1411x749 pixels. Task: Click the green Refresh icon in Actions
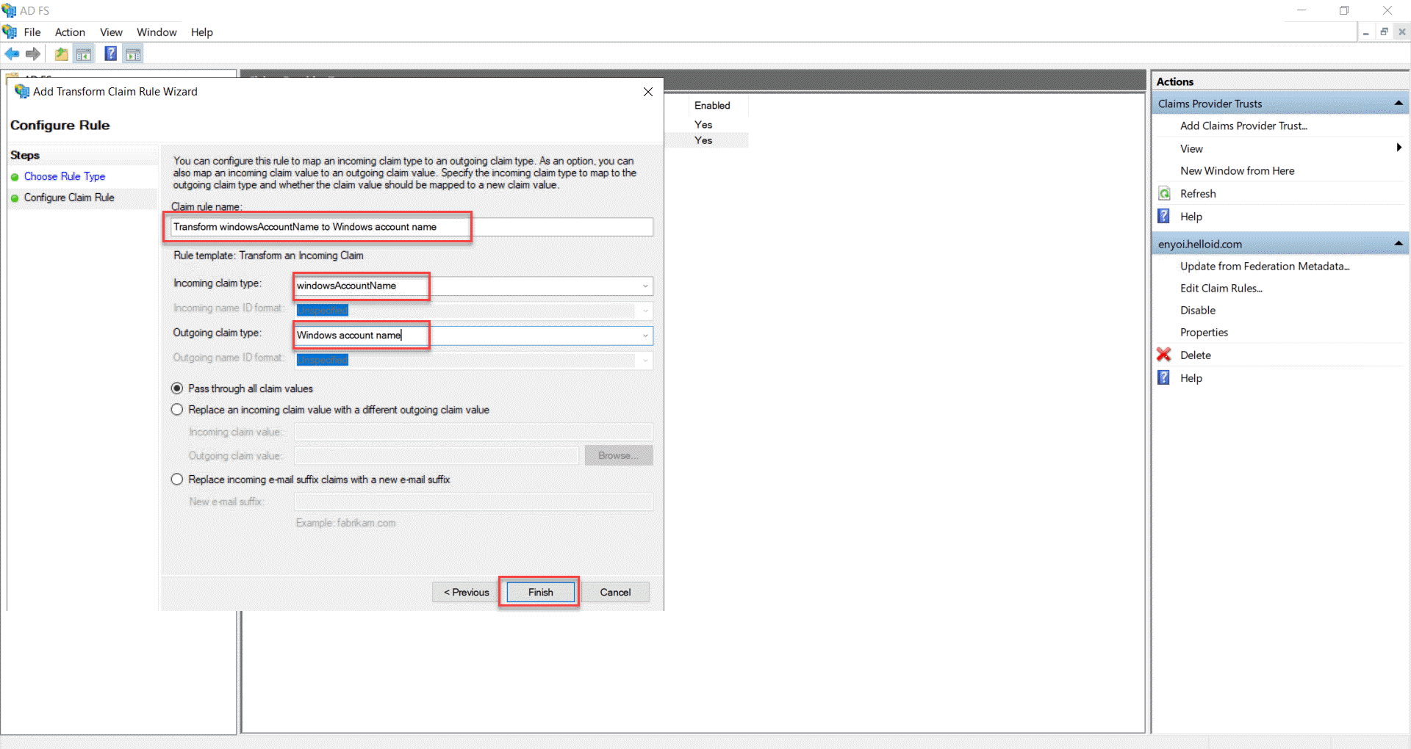tap(1165, 194)
